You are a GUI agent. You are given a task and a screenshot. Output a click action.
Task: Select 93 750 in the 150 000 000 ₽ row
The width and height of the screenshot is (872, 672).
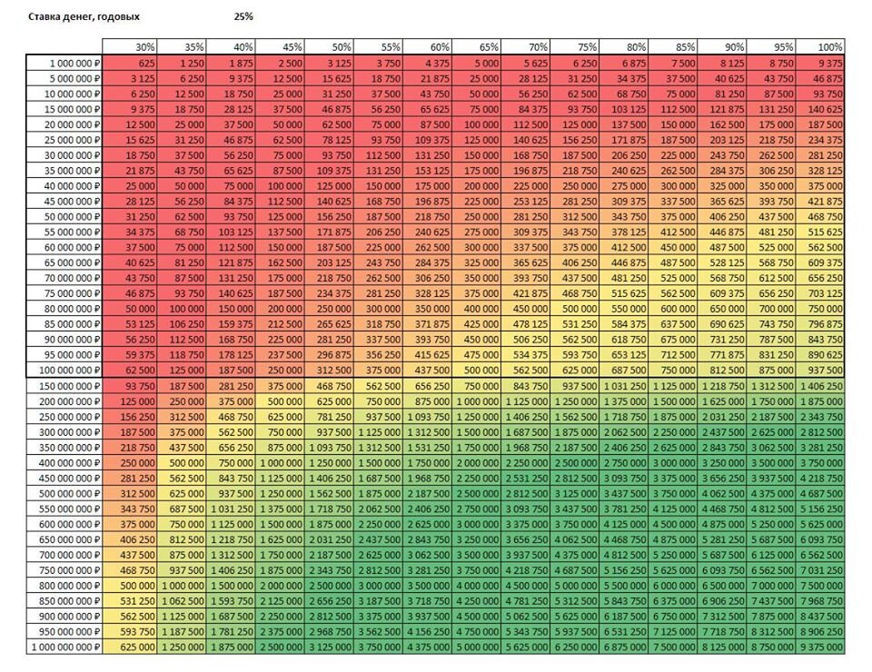pos(130,386)
